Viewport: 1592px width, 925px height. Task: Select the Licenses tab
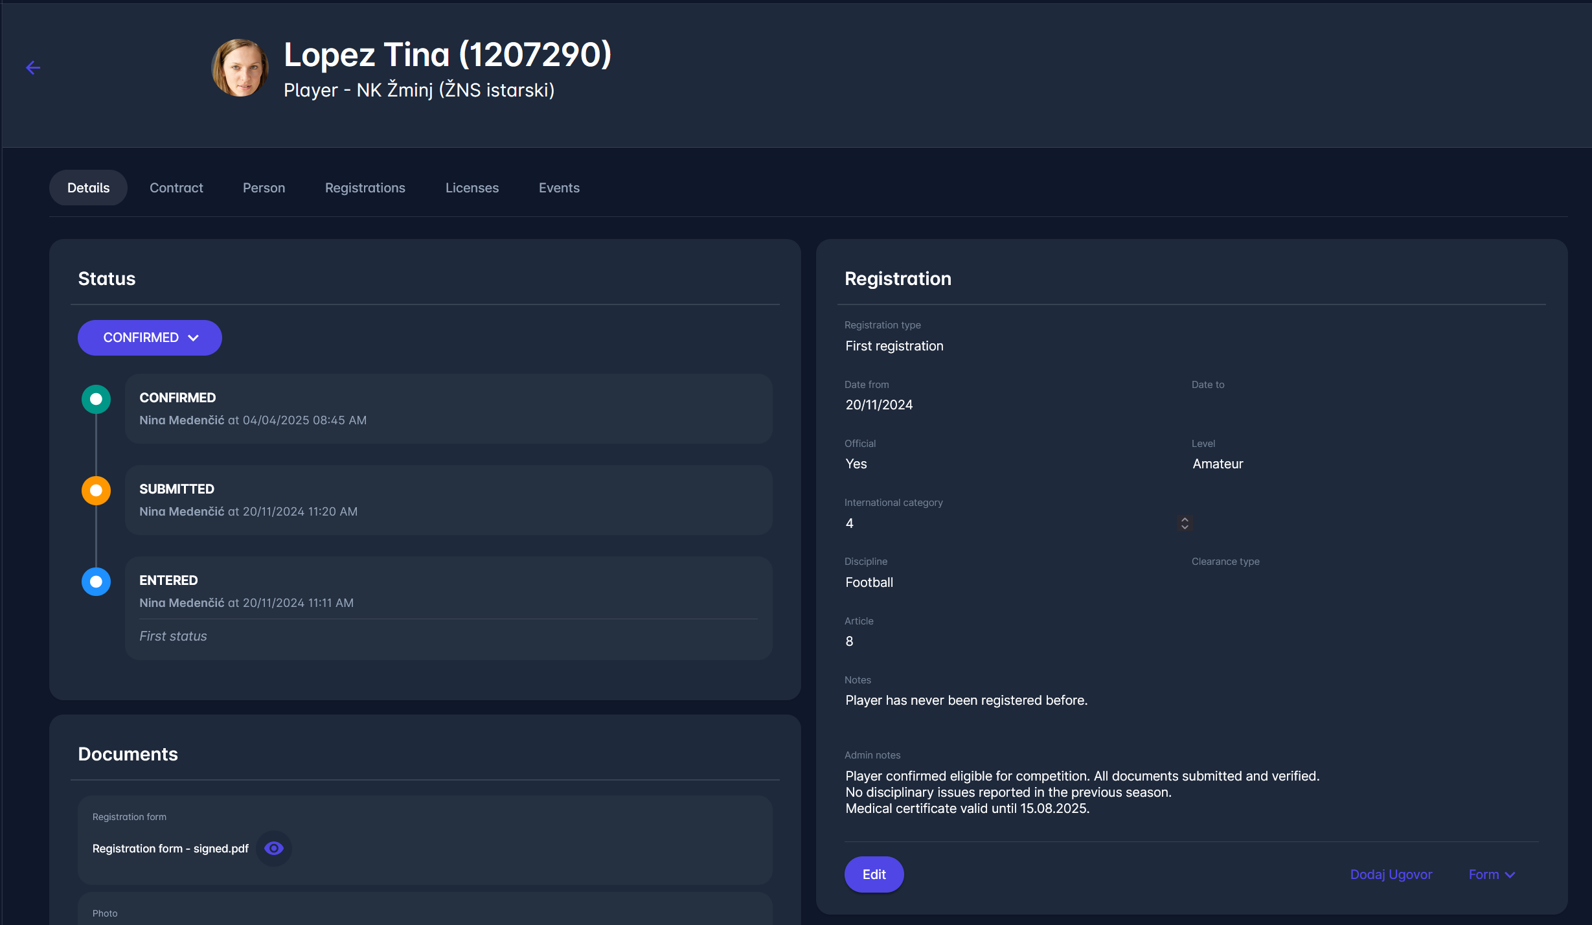(472, 188)
